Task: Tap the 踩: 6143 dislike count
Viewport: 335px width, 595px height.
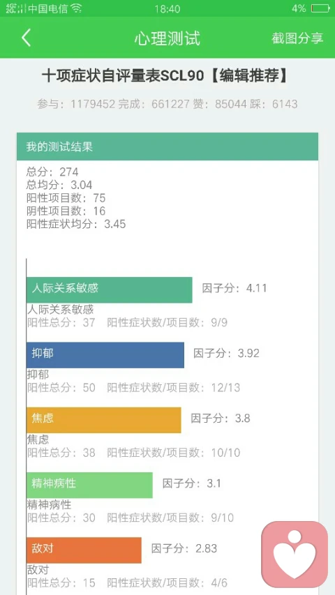Action: pyautogui.click(x=274, y=104)
